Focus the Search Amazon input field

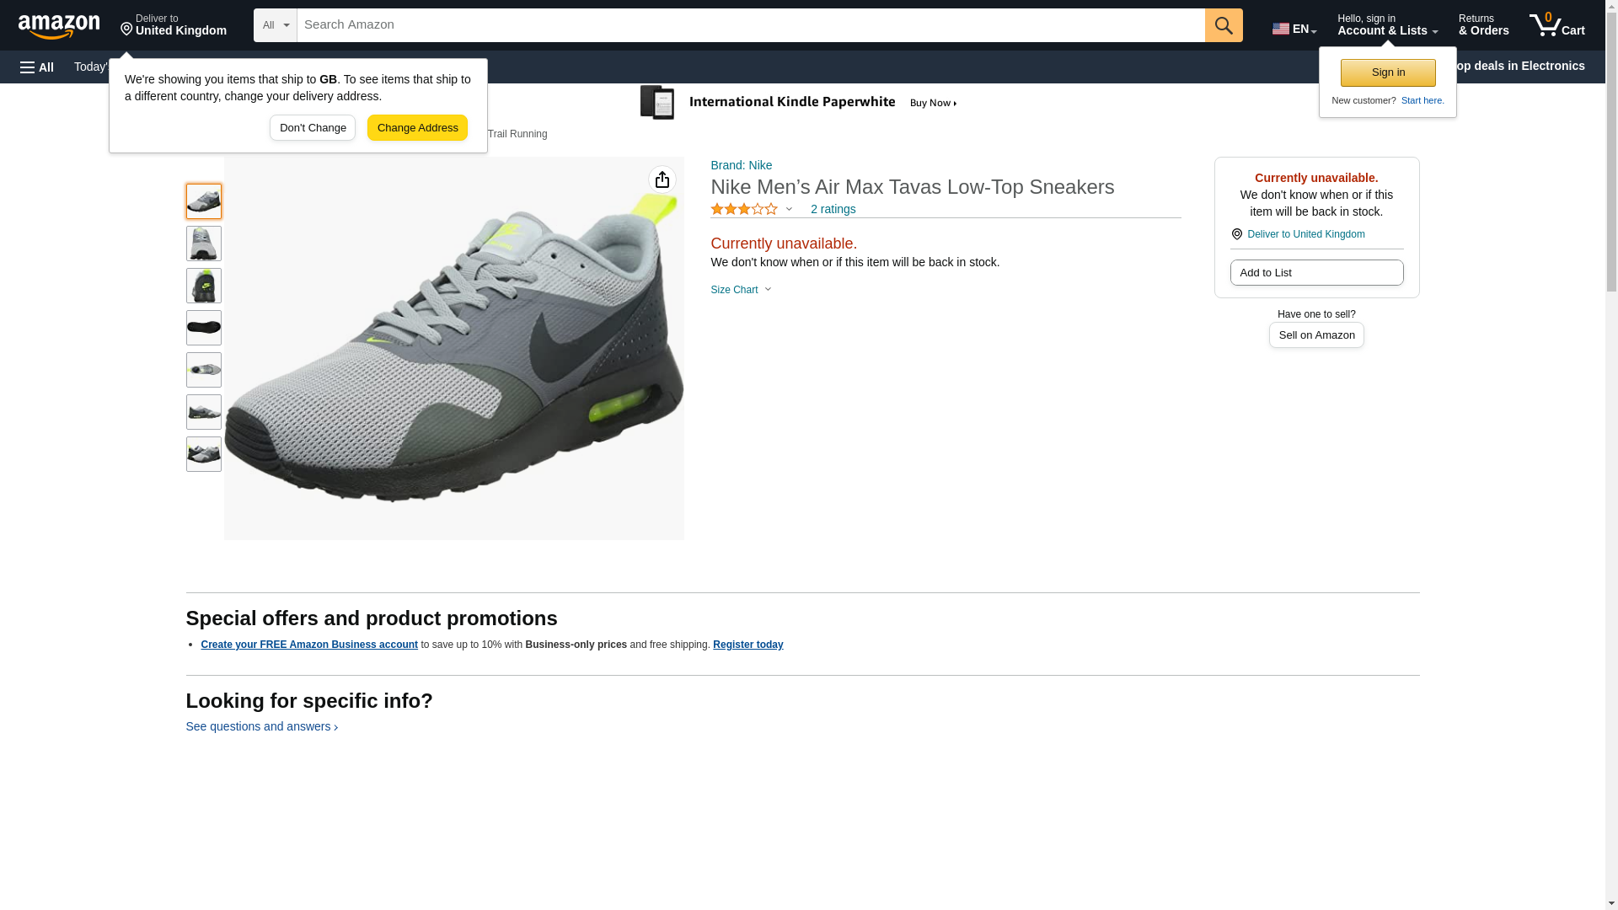(750, 25)
